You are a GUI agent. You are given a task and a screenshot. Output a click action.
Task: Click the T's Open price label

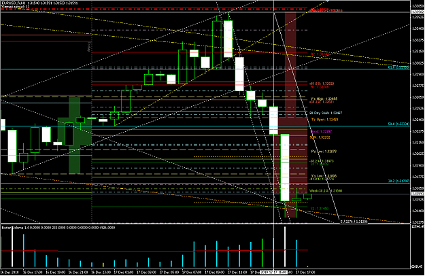coord(324,120)
